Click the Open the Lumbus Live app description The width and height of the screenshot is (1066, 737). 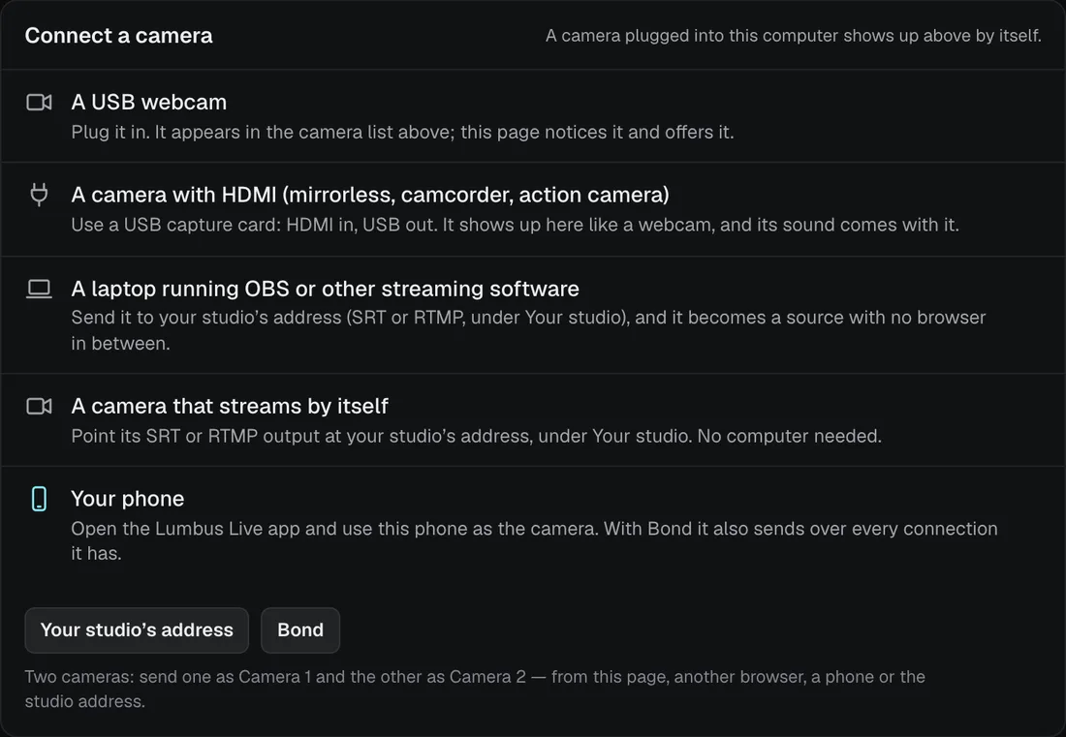point(534,540)
